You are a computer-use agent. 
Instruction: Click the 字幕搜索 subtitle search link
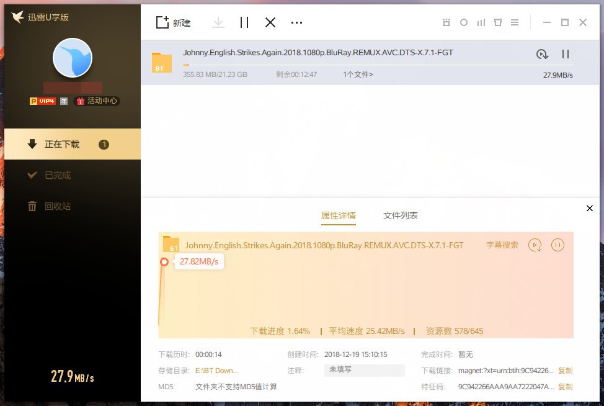point(502,245)
